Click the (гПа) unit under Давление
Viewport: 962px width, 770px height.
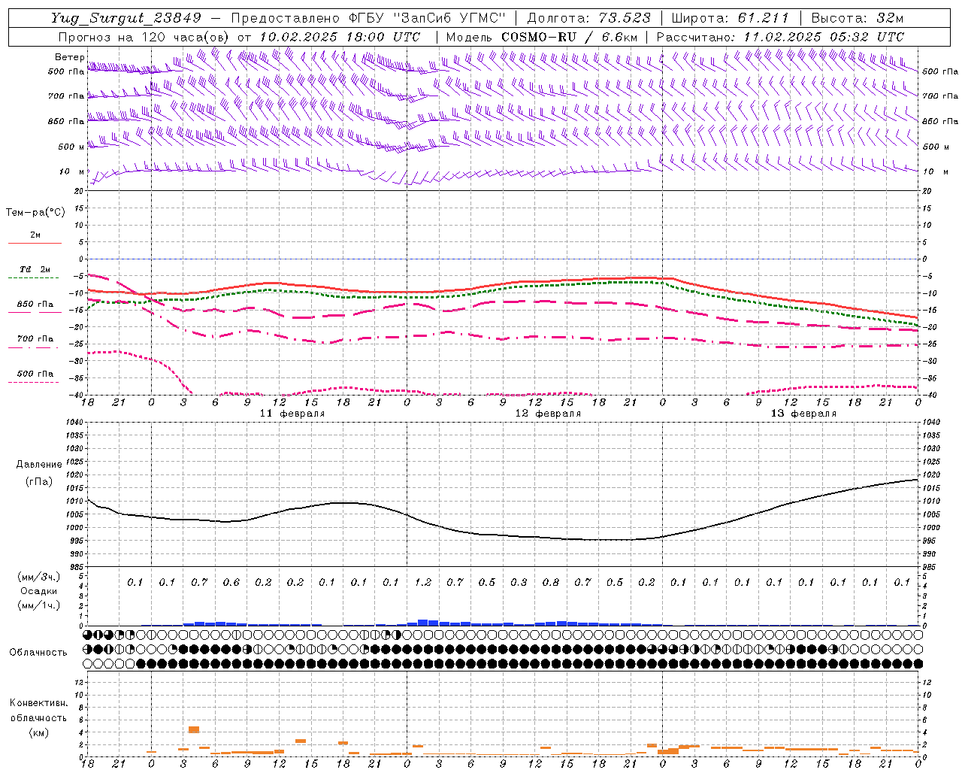39,482
